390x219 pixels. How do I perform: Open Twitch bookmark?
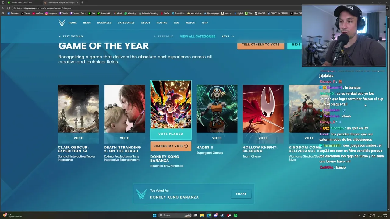tap(63, 13)
